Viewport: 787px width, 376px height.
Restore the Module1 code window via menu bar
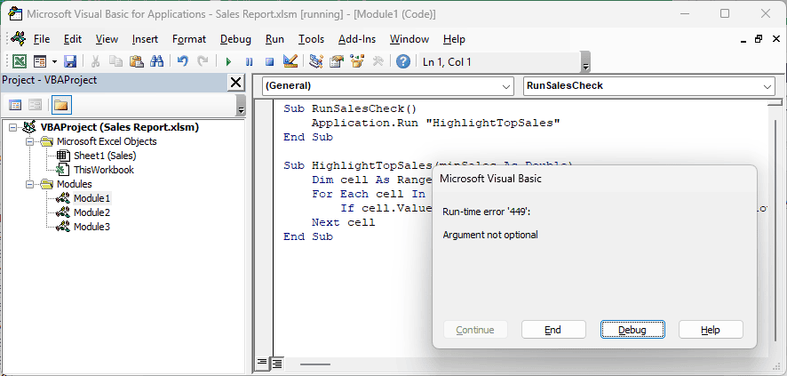pyautogui.click(x=759, y=38)
